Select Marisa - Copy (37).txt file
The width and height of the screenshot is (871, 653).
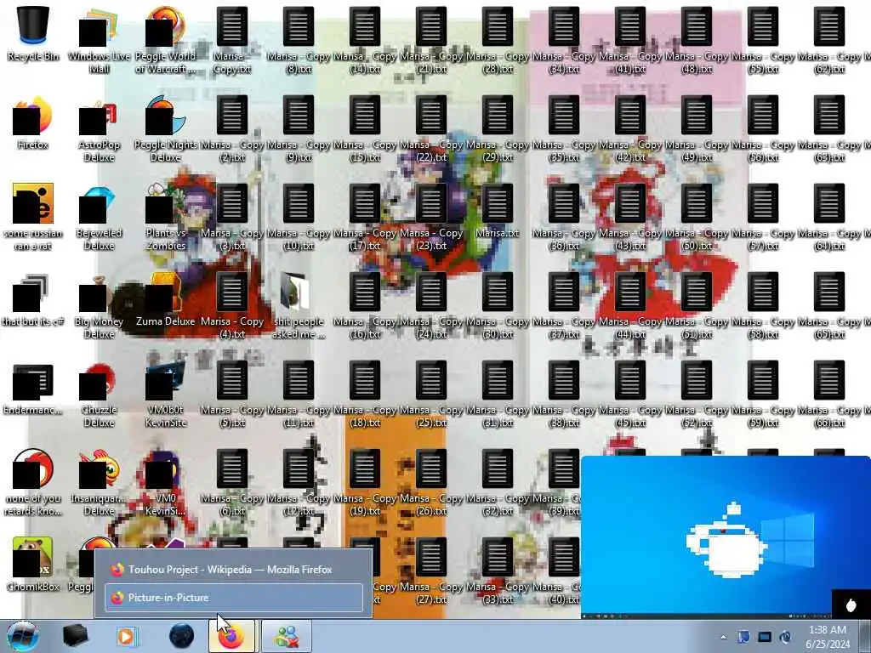tap(563, 305)
